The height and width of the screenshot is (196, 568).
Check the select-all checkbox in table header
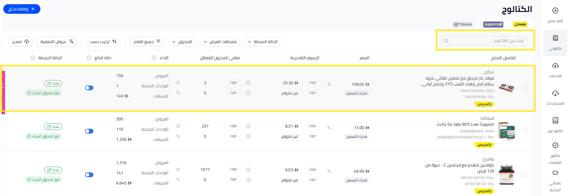tap(525, 58)
